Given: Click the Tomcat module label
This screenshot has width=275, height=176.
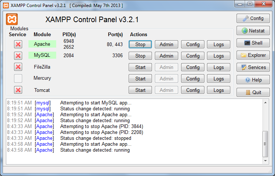Looking at the screenshot, I should 42,90.
